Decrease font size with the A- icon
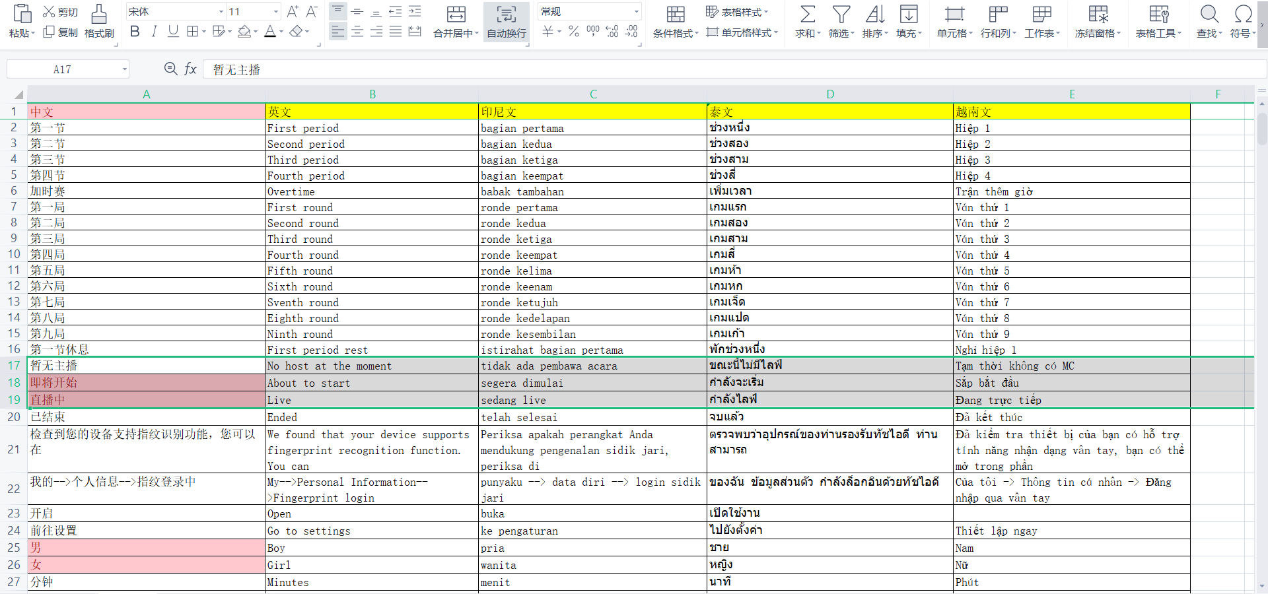 (312, 11)
